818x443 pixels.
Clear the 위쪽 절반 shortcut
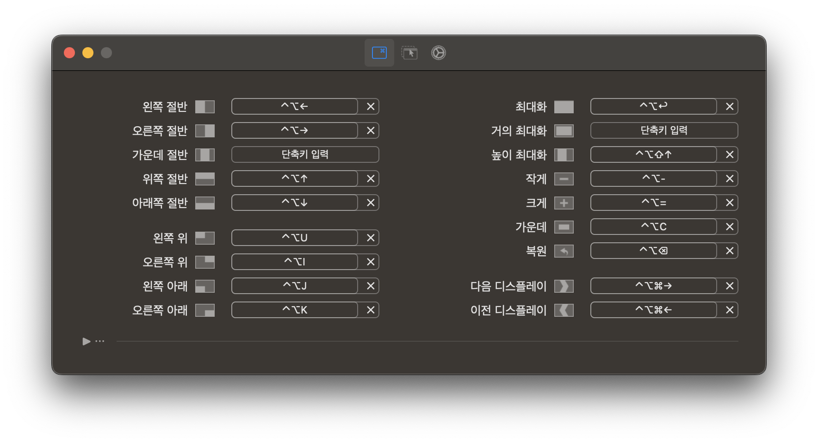pyautogui.click(x=371, y=178)
